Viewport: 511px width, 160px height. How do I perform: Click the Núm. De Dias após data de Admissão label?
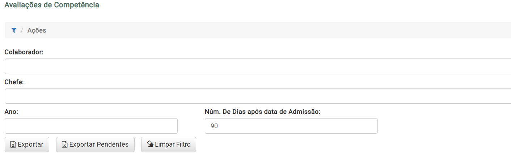(263, 112)
